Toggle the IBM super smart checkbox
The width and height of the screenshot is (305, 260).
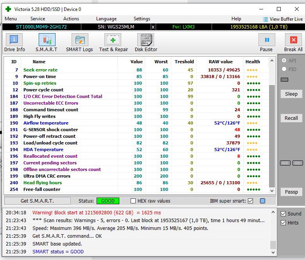251,201
